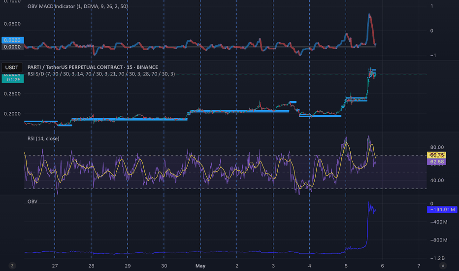The width and height of the screenshot is (459, 271).
Task: Click the 0.0000 zero-line label
Action: pos(13,47)
